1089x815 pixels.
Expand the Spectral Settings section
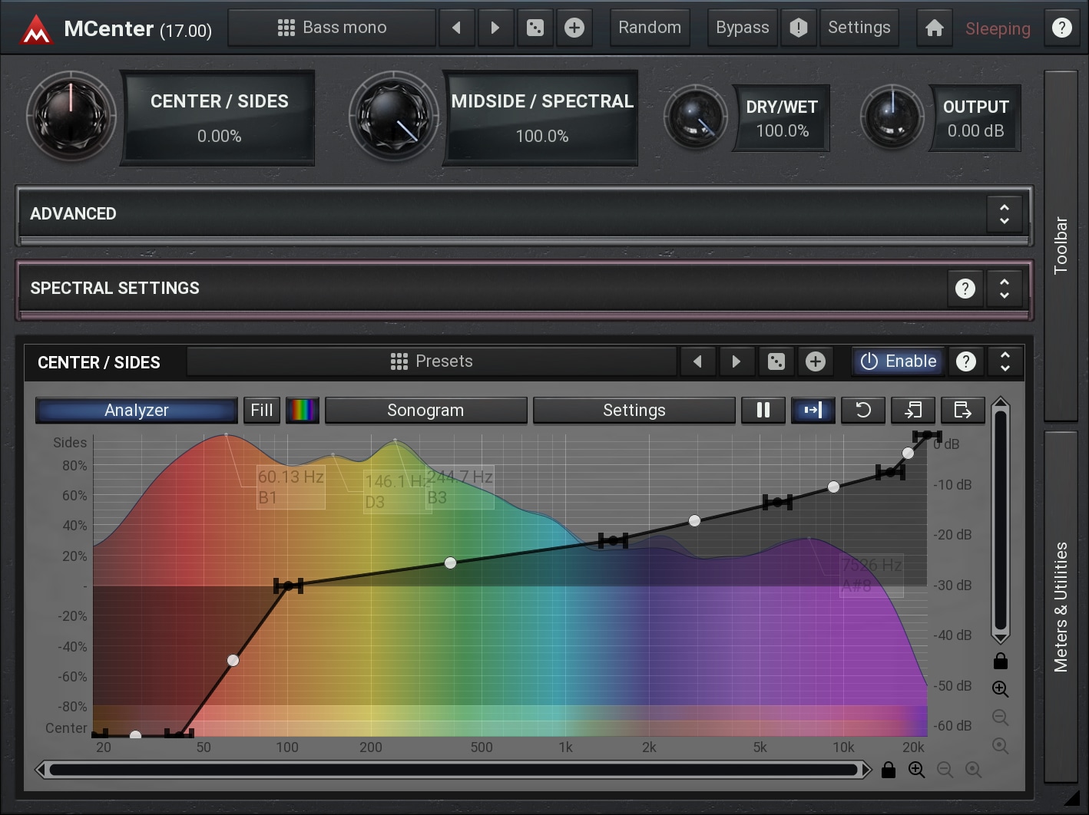[1004, 289]
